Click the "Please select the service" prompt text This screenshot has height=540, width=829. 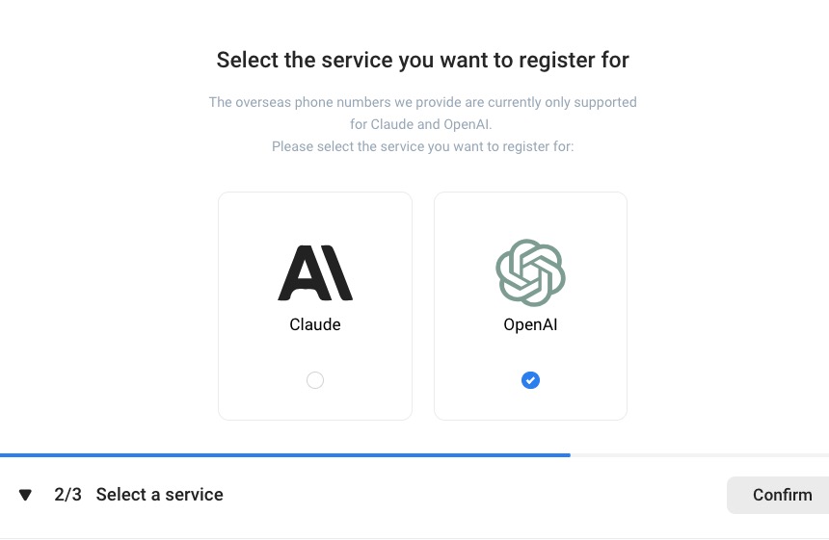click(x=422, y=146)
